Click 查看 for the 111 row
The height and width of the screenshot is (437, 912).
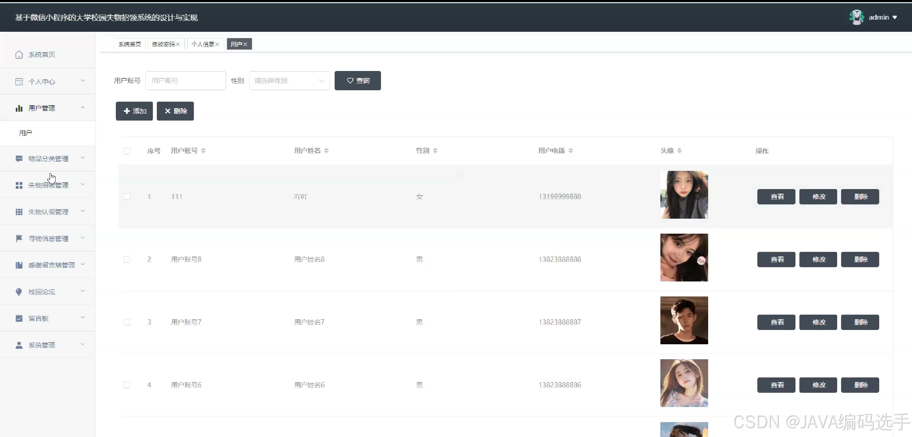pos(776,197)
